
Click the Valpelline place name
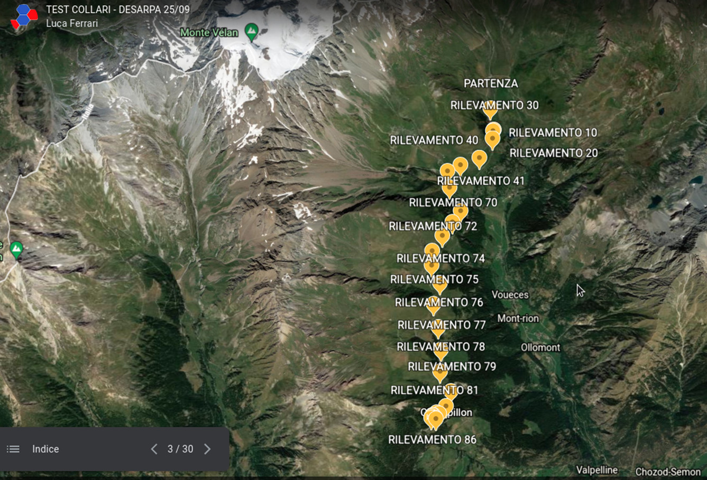597,470
